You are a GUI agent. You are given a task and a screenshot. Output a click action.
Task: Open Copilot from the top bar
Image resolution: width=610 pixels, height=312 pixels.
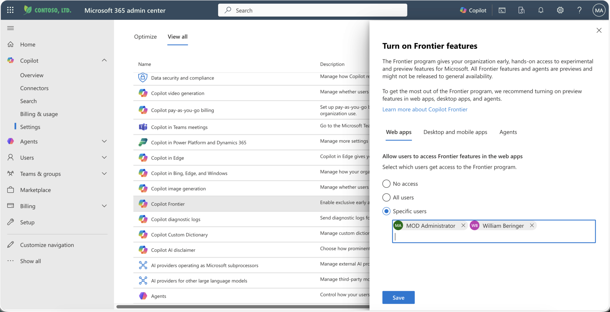473,10
